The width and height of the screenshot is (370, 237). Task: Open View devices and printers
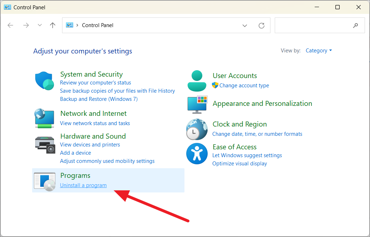click(x=90, y=145)
